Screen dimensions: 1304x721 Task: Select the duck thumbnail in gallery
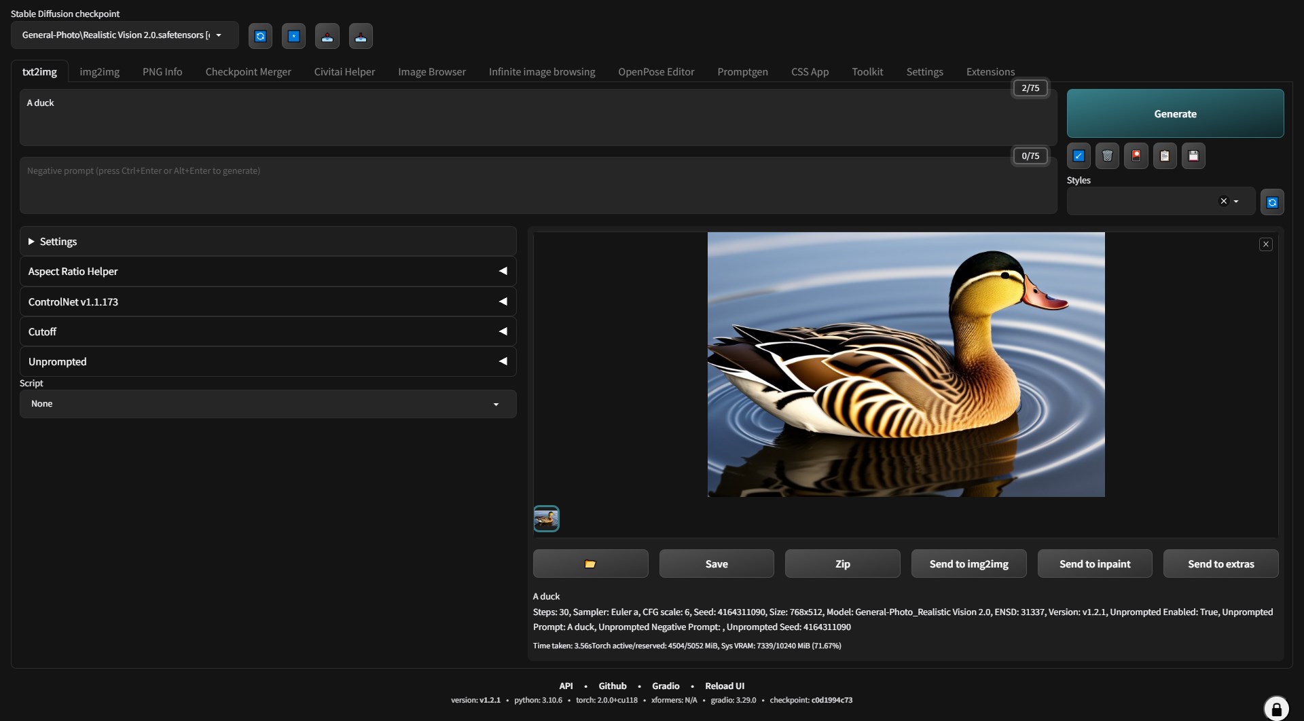pyautogui.click(x=546, y=519)
